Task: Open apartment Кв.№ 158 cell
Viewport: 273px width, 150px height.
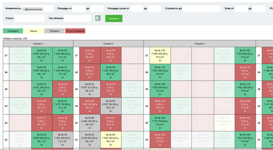Action: (245, 140)
